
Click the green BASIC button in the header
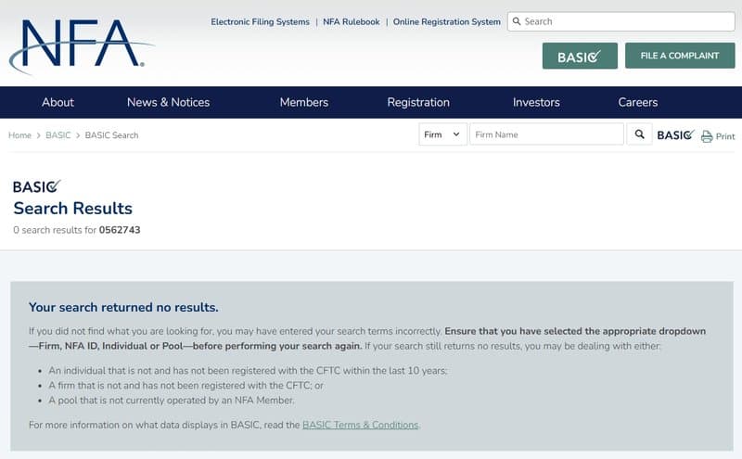[x=580, y=56]
